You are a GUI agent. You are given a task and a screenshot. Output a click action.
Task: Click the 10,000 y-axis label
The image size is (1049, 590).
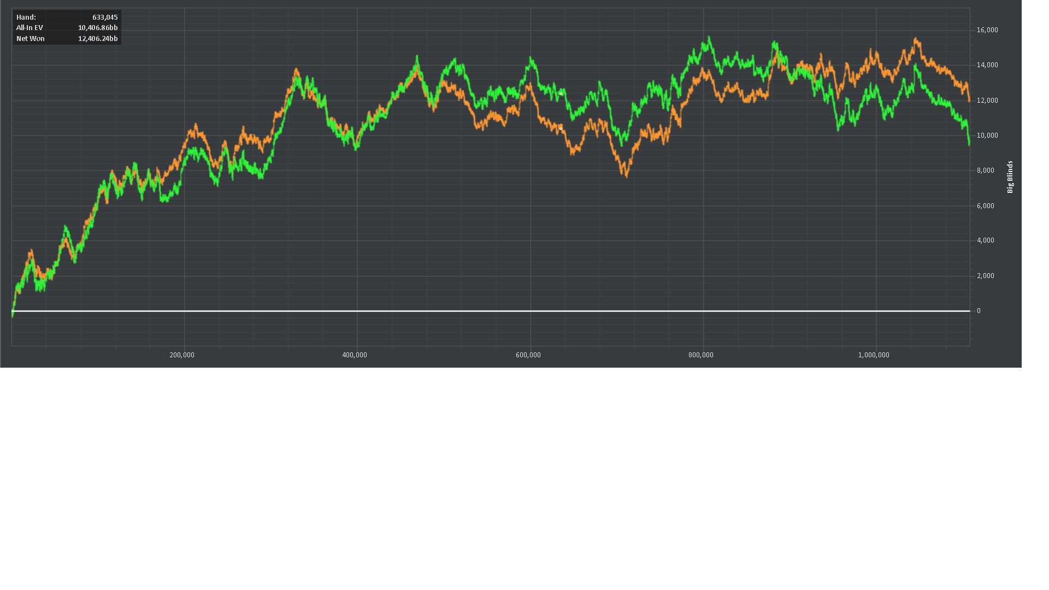pyautogui.click(x=987, y=135)
